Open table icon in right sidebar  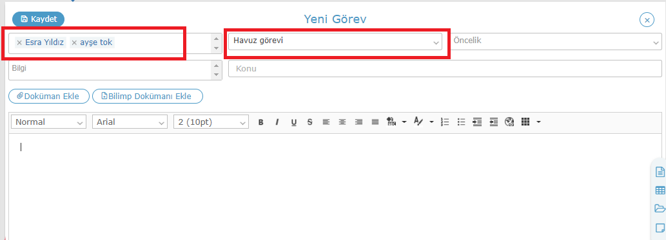click(660, 190)
